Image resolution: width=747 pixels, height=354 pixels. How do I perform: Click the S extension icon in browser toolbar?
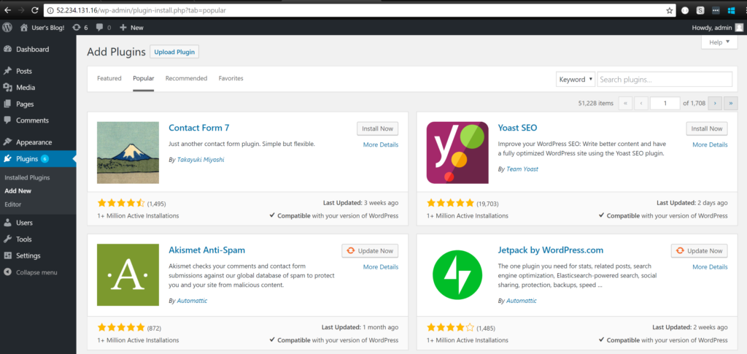coord(700,10)
